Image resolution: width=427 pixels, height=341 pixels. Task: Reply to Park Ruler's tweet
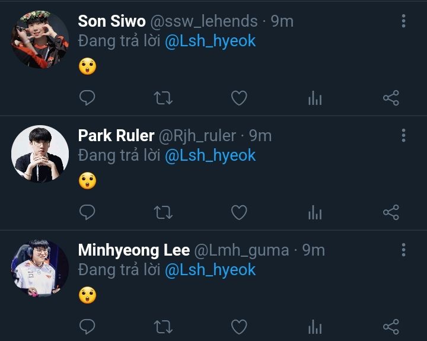pyautogui.click(x=87, y=212)
